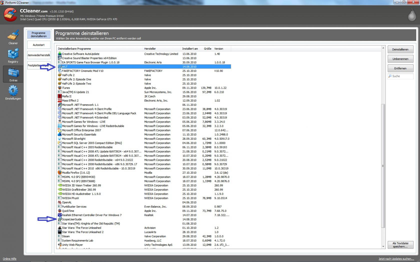This screenshot has height=262, width=420.
Task: Click the Microsoft Silverlight row icon
Action: (x=60, y=139)
